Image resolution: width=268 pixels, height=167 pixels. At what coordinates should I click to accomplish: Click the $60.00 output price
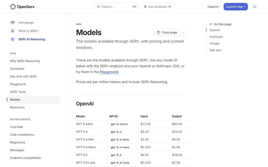[177, 124]
